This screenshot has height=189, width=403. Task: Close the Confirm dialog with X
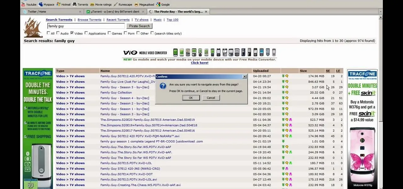[x=244, y=77]
